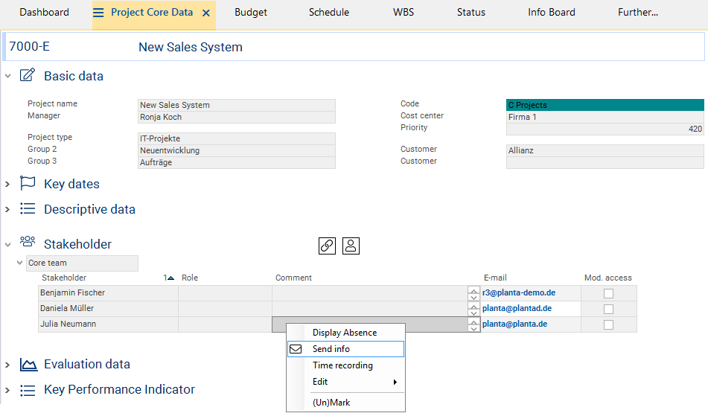Image resolution: width=708 pixels, height=416 pixels.
Task: Click the Key Performance Indicator list icon
Action: tap(28, 390)
